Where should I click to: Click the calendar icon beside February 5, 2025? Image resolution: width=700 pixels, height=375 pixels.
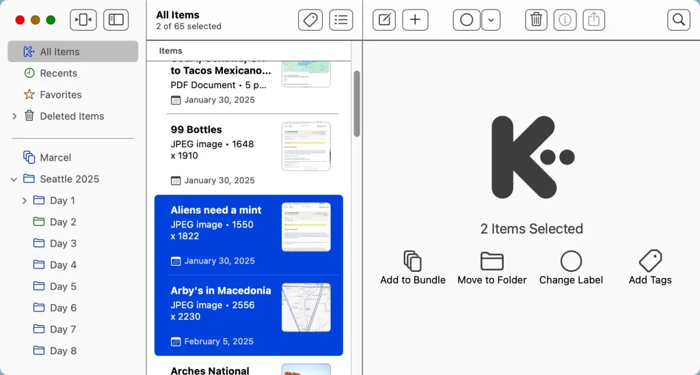point(176,342)
